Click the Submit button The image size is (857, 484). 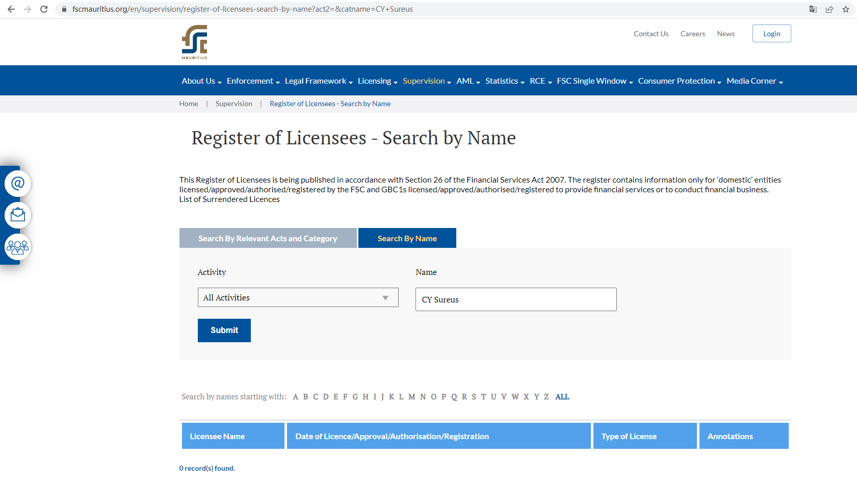224,330
